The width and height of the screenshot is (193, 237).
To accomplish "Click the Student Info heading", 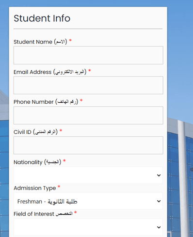I will [42, 18].
